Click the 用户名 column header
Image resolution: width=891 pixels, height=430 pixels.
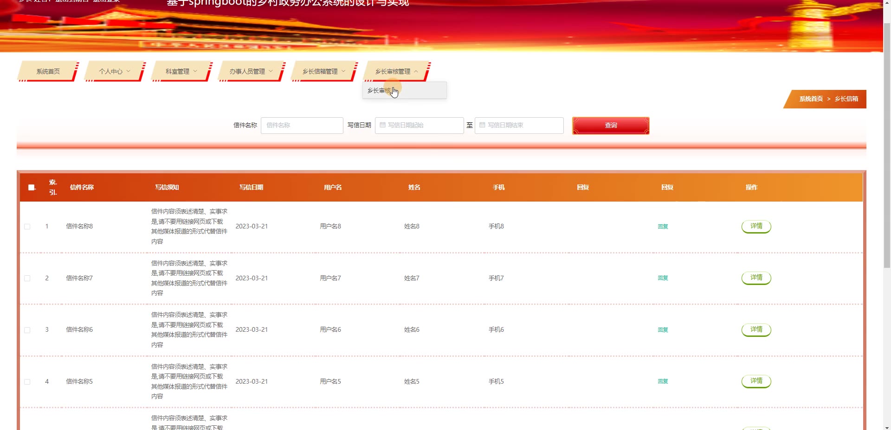point(333,187)
